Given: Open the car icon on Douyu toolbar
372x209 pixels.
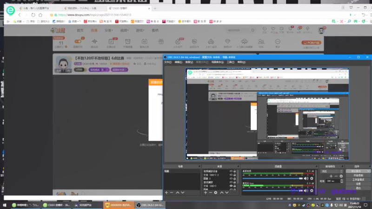Looking at the screenshot, I should pos(211,42).
